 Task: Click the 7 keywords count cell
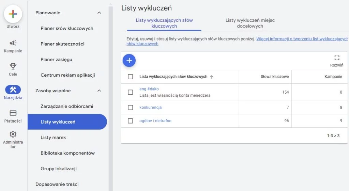click(x=288, y=108)
